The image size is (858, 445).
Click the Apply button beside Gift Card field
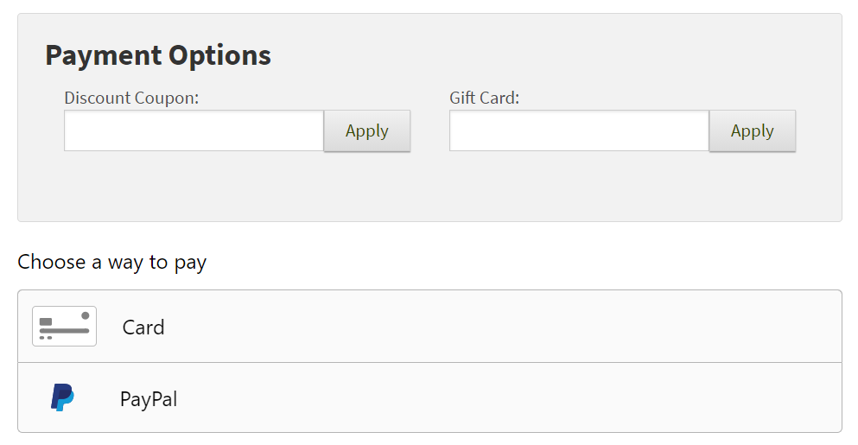coord(753,130)
